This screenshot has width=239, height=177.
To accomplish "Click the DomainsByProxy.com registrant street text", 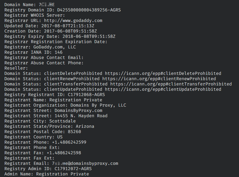I will [78, 111].
